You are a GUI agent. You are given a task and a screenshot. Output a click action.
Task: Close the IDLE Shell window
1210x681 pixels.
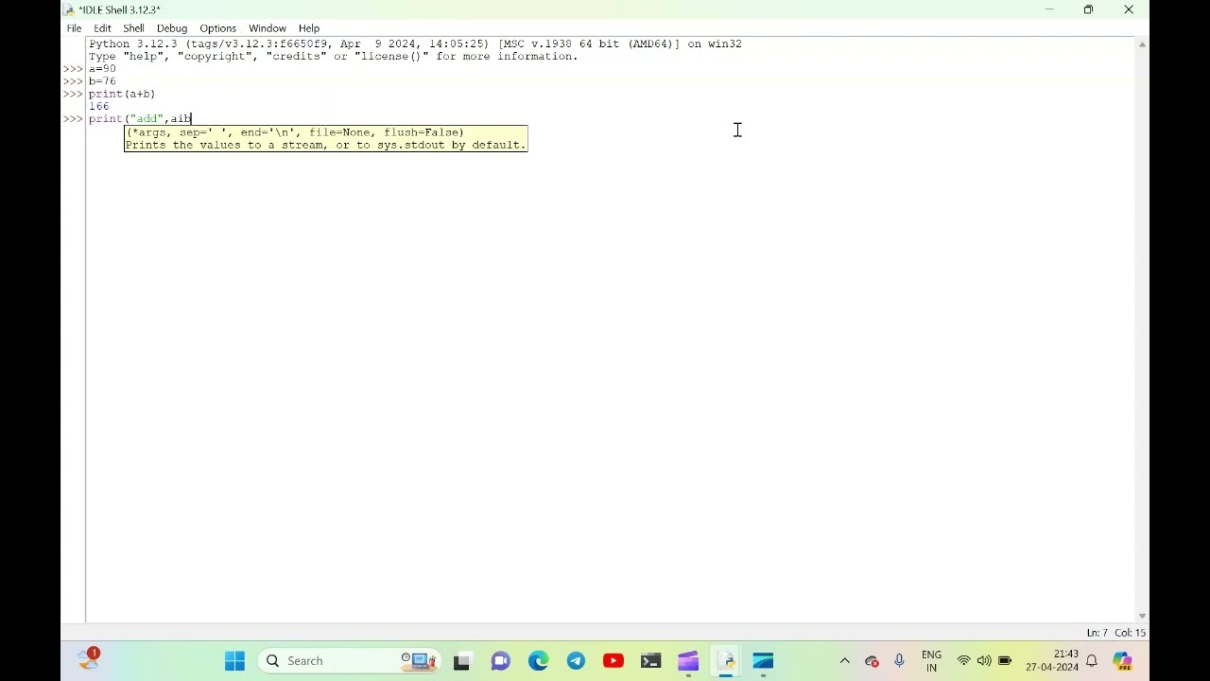pyautogui.click(x=1129, y=9)
